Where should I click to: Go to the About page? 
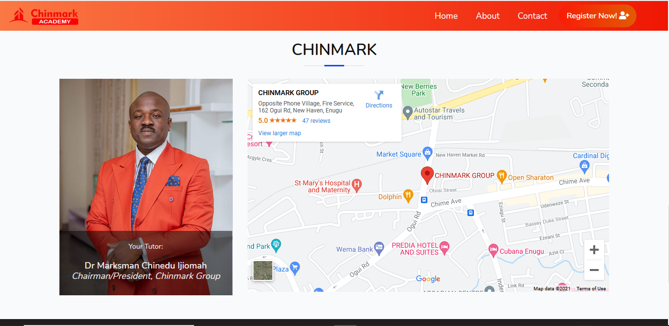(488, 16)
